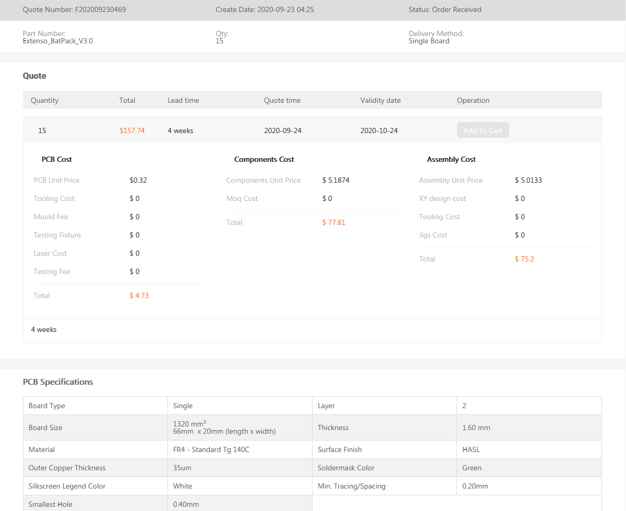The image size is (626, 511).
Task: Click the Validity date column header
Action: click(x=380, y=100)
